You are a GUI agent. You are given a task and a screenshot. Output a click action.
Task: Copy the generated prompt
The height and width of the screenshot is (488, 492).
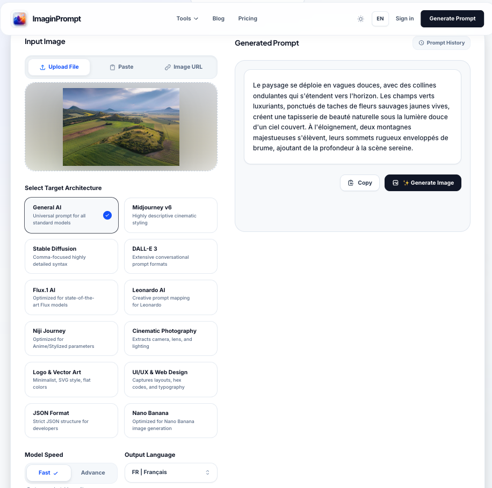pyautogui.click(x=360, y=183)
